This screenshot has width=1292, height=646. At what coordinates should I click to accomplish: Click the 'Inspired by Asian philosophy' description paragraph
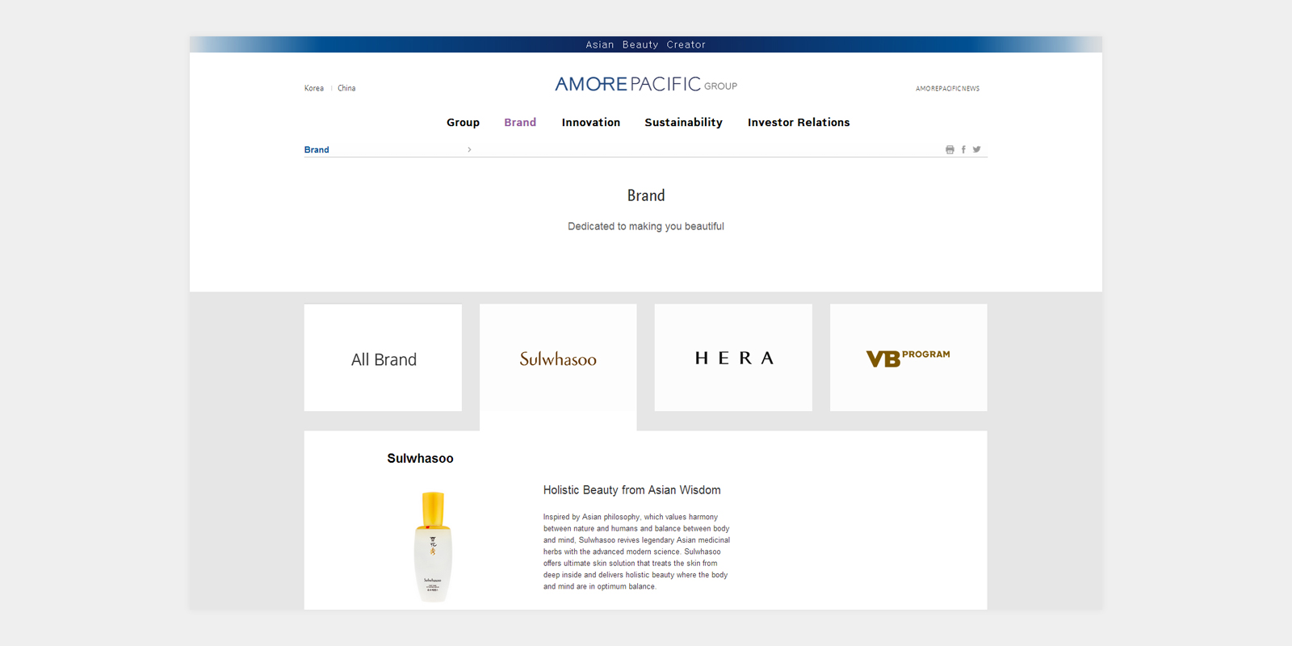tap(636, 552)
